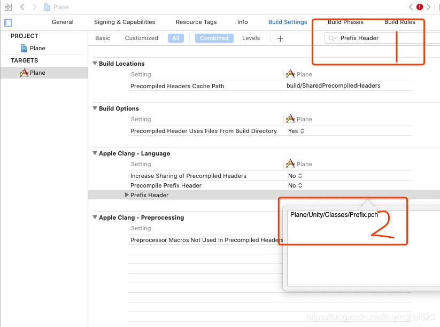
Task: Collapse the Build Options section
Action: click(95, 108)
